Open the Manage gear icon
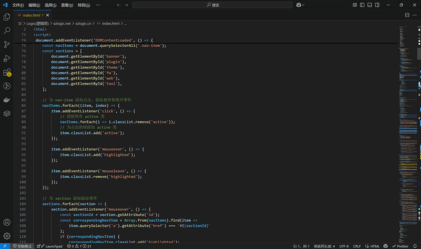This screenshot has height=249, width=421. point(7,236)
